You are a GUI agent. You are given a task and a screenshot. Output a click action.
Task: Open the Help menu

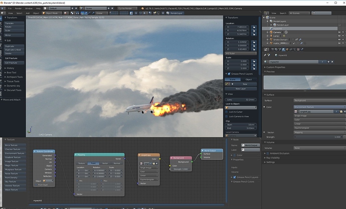point(38,9)
